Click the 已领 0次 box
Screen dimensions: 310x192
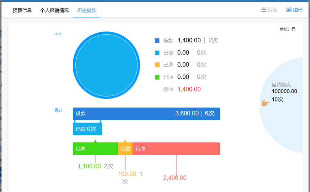click(87, 129)
